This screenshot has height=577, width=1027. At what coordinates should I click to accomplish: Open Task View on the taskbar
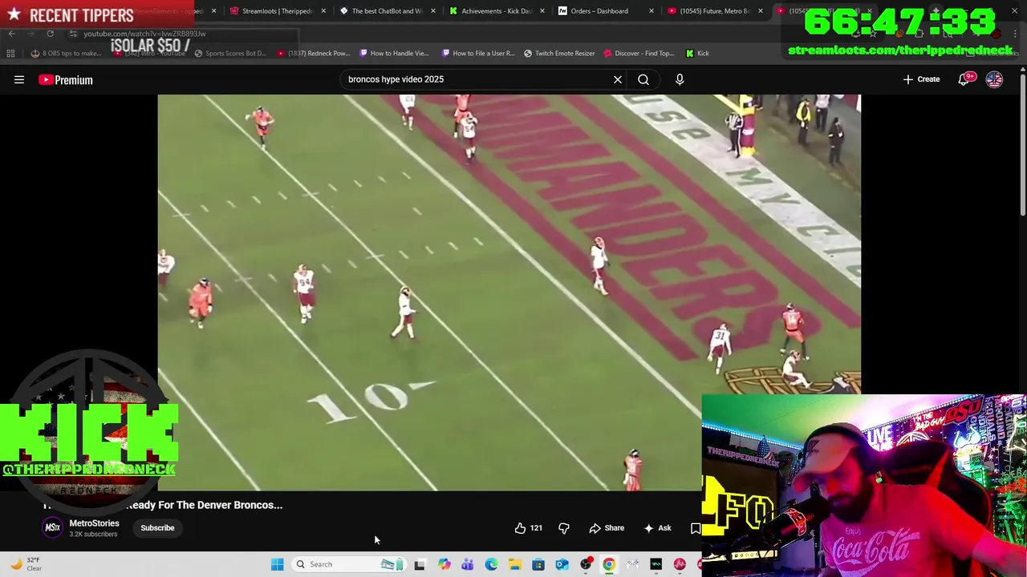[420, 564]
